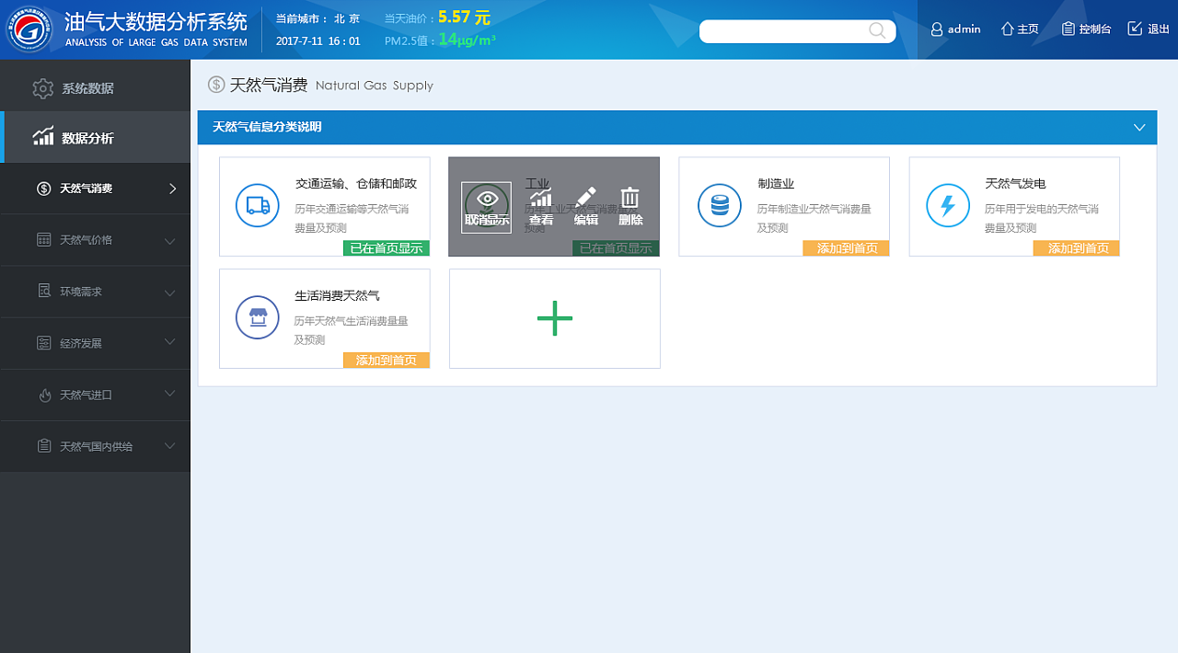Click the 编辑 pencil icon on 工业 card
The width and height of the screenshot is (1178, 653).
tap(585, 199)
